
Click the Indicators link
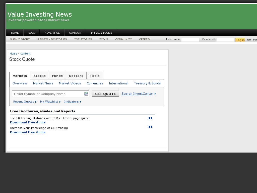[x=72, y=102]
